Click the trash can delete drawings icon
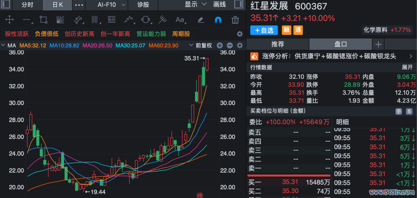 [x=235, y=20]
